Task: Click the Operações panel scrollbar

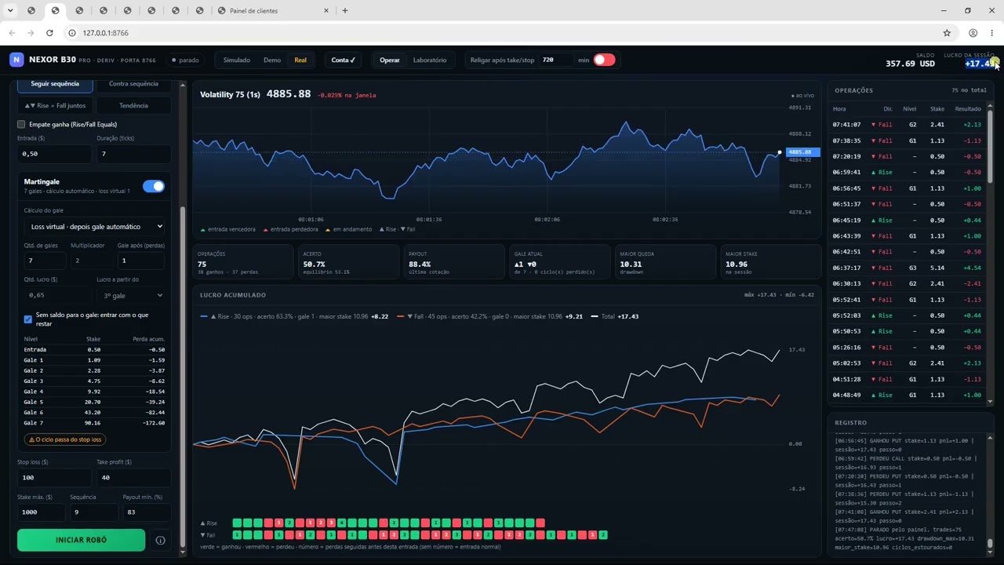Action: coord(990,147)
